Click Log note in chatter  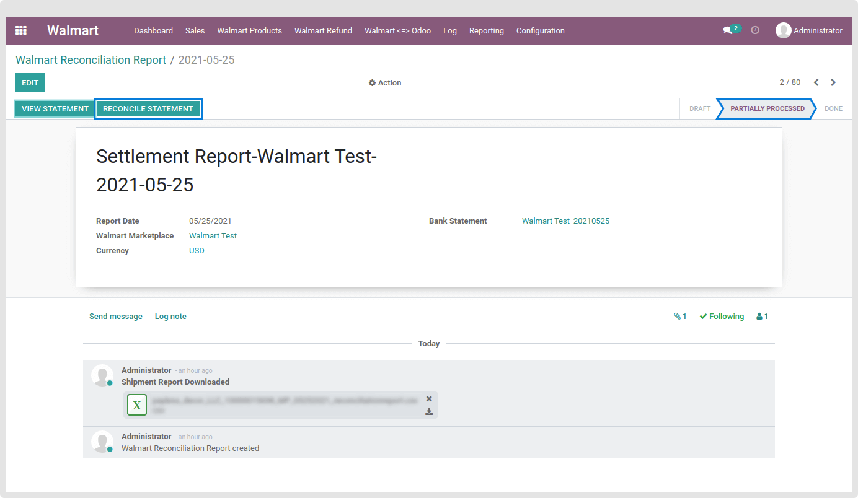tap(170, 317)
